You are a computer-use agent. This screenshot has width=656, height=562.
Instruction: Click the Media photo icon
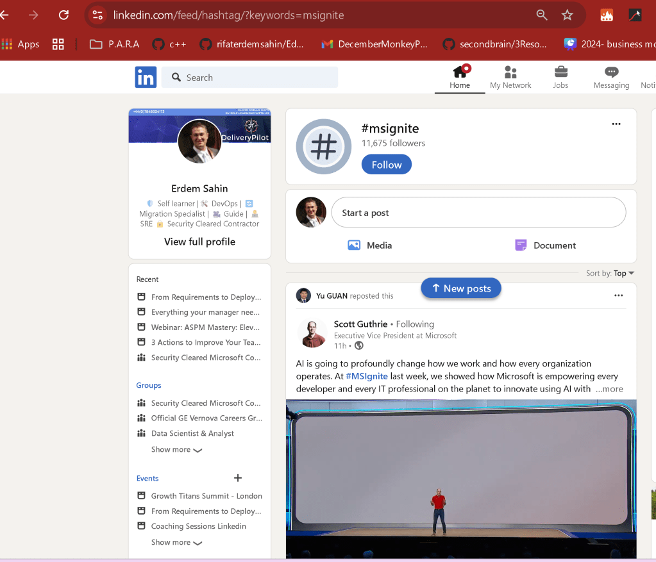pos(354,245)
